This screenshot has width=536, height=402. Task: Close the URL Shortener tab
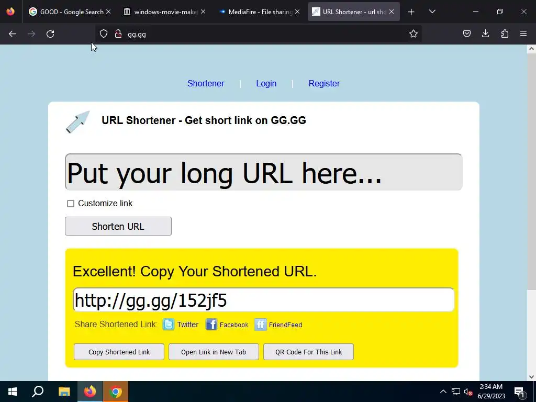point(392,12)
